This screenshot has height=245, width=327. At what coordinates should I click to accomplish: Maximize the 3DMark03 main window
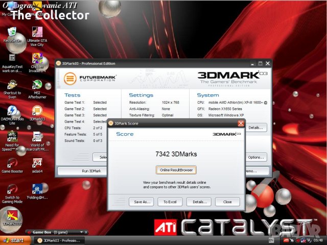pos(260,63)
